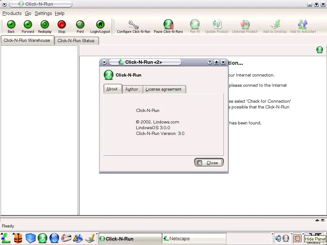Image resolution: width=327 pixels, height=245 pixels.
Task: Shade the About dialog using its title bar up-arrow
Action: click(217, 62)
